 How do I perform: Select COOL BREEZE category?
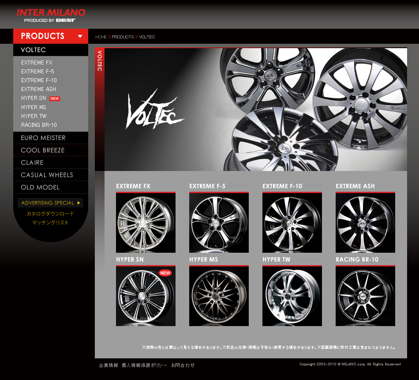coord(51,150)
